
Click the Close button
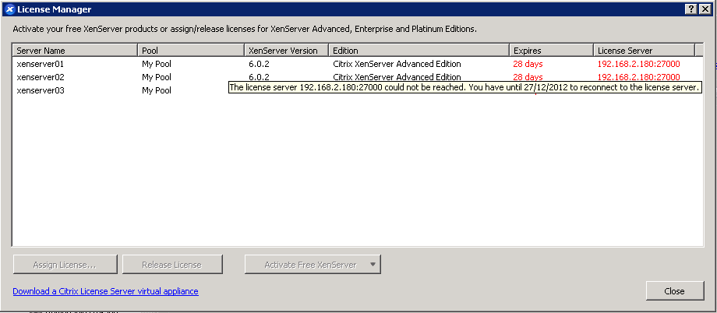674,291
